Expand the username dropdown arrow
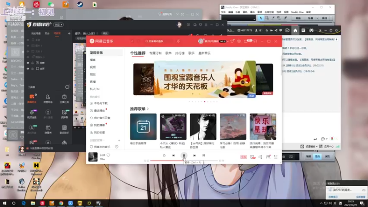 (x=228, y=41)
